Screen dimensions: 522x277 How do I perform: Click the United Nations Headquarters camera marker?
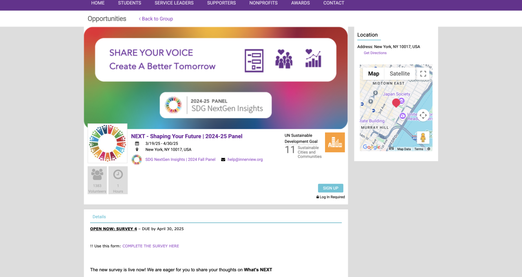point(403,116)
